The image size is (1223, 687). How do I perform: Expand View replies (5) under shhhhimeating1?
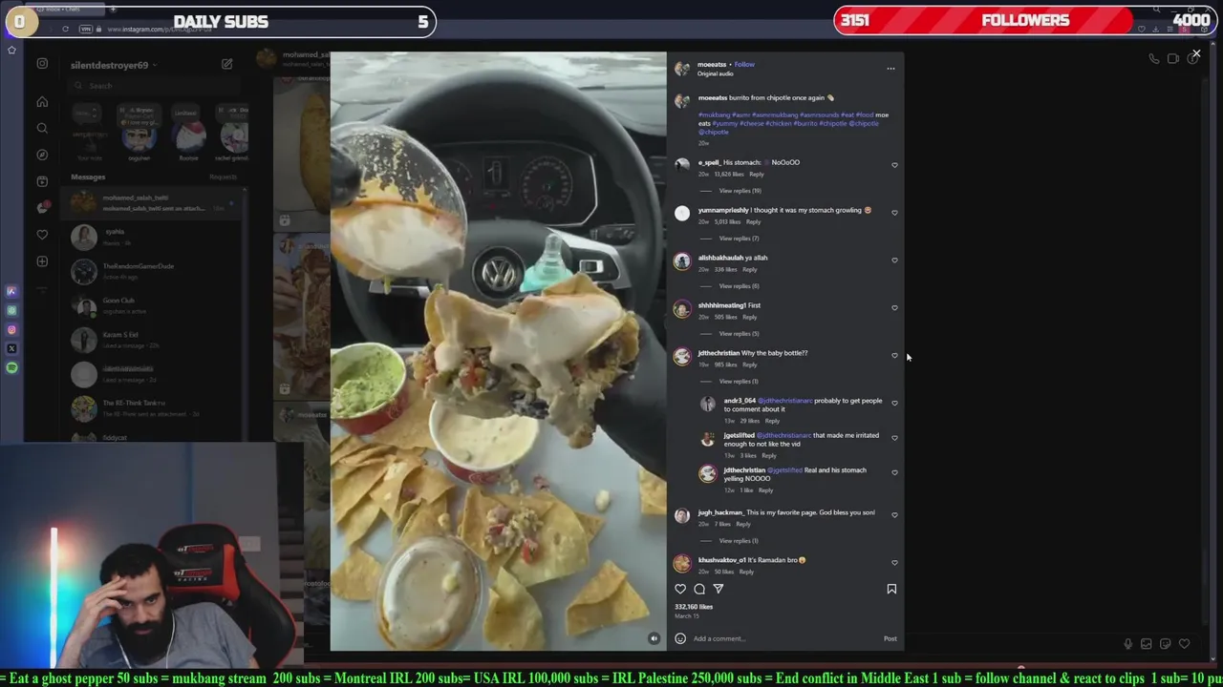739,334
